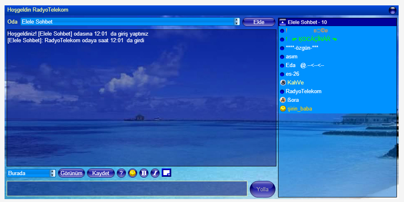
Task: Click the status dot beside asım
Action: point(282,57)
